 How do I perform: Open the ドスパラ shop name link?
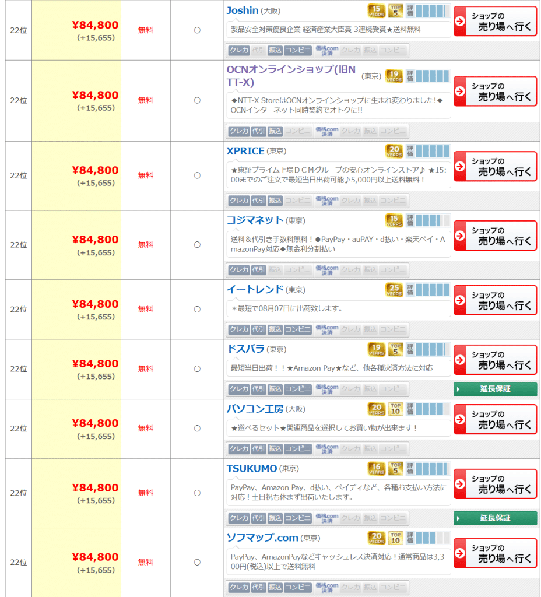tap(245, 349)
